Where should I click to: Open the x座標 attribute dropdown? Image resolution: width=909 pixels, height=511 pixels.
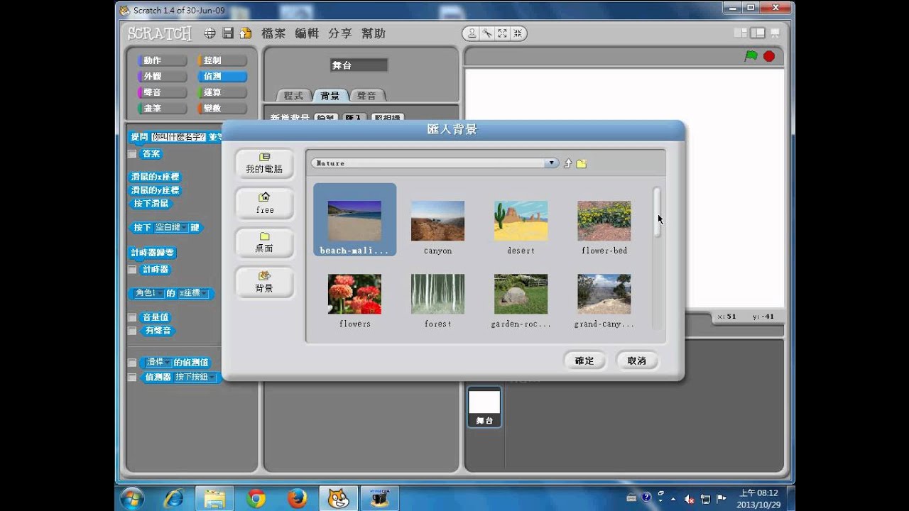pos(193,293)
